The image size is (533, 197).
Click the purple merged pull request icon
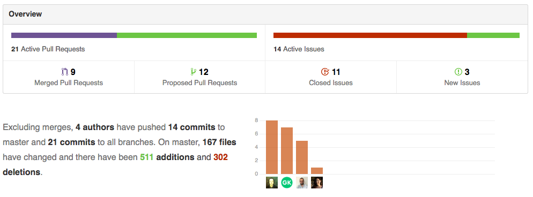coord(64,72)
